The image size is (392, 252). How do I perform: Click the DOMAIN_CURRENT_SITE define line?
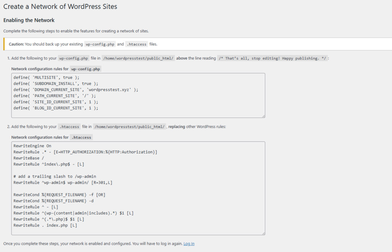pos(76,90)
